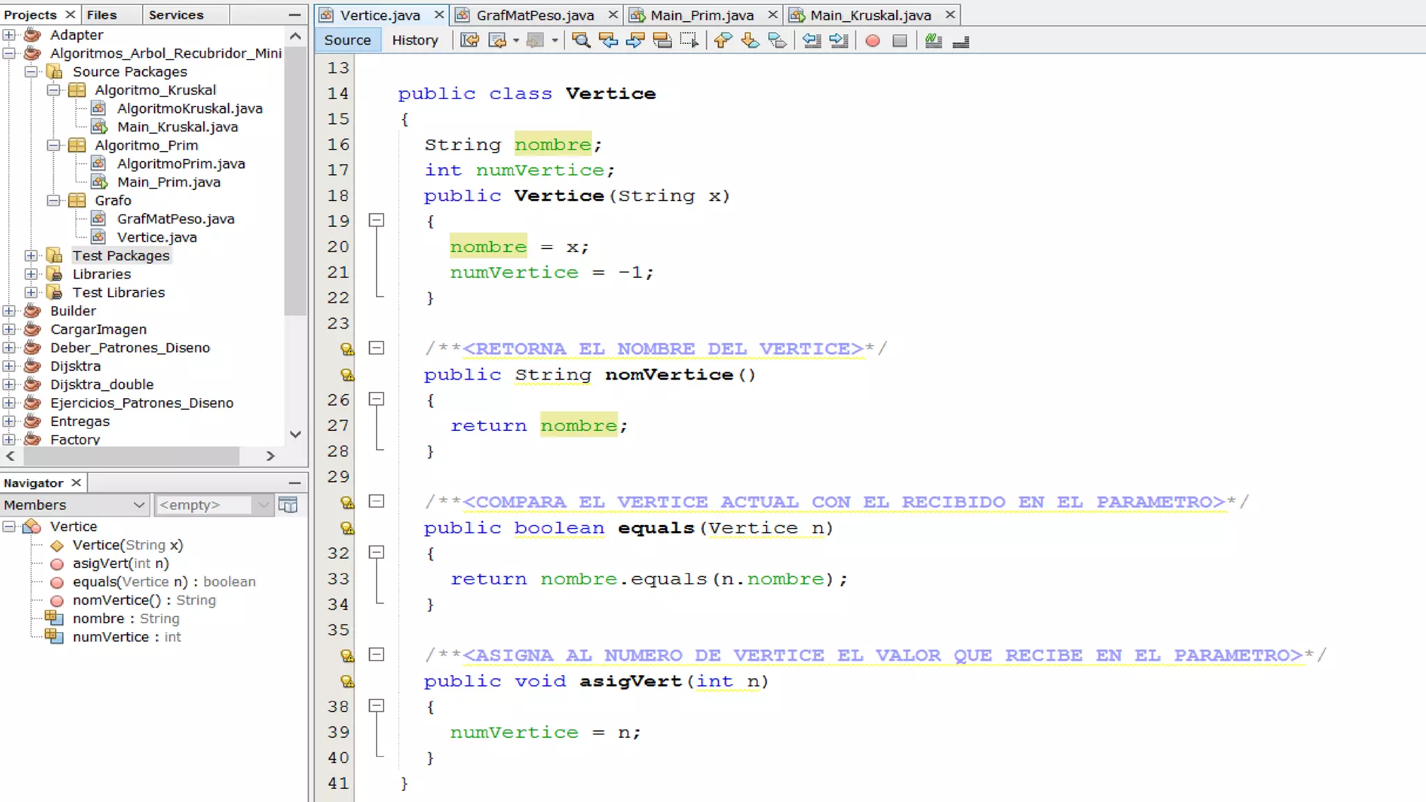The height and width of the screenshot is (802, 1426).
Task: Toggle the rectangular selection icon
Action: point(689,40)
